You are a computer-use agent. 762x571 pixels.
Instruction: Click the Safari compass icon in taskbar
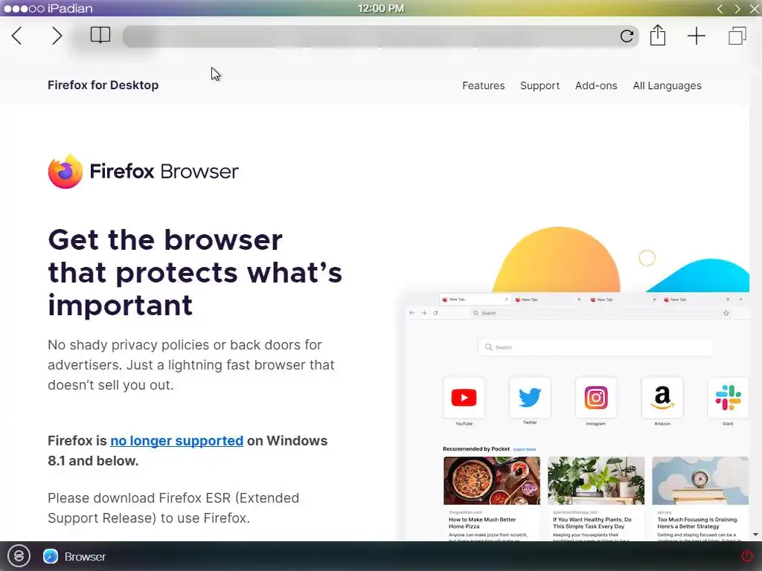51,556
